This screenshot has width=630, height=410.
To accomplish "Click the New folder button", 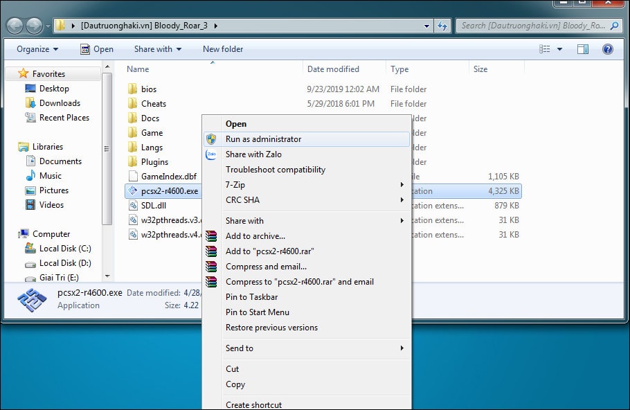I will (x=223, y=49).
